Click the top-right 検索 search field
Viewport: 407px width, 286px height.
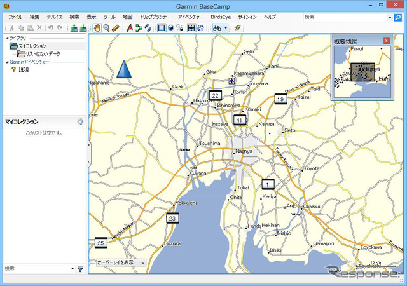click(x=345, y=17)
